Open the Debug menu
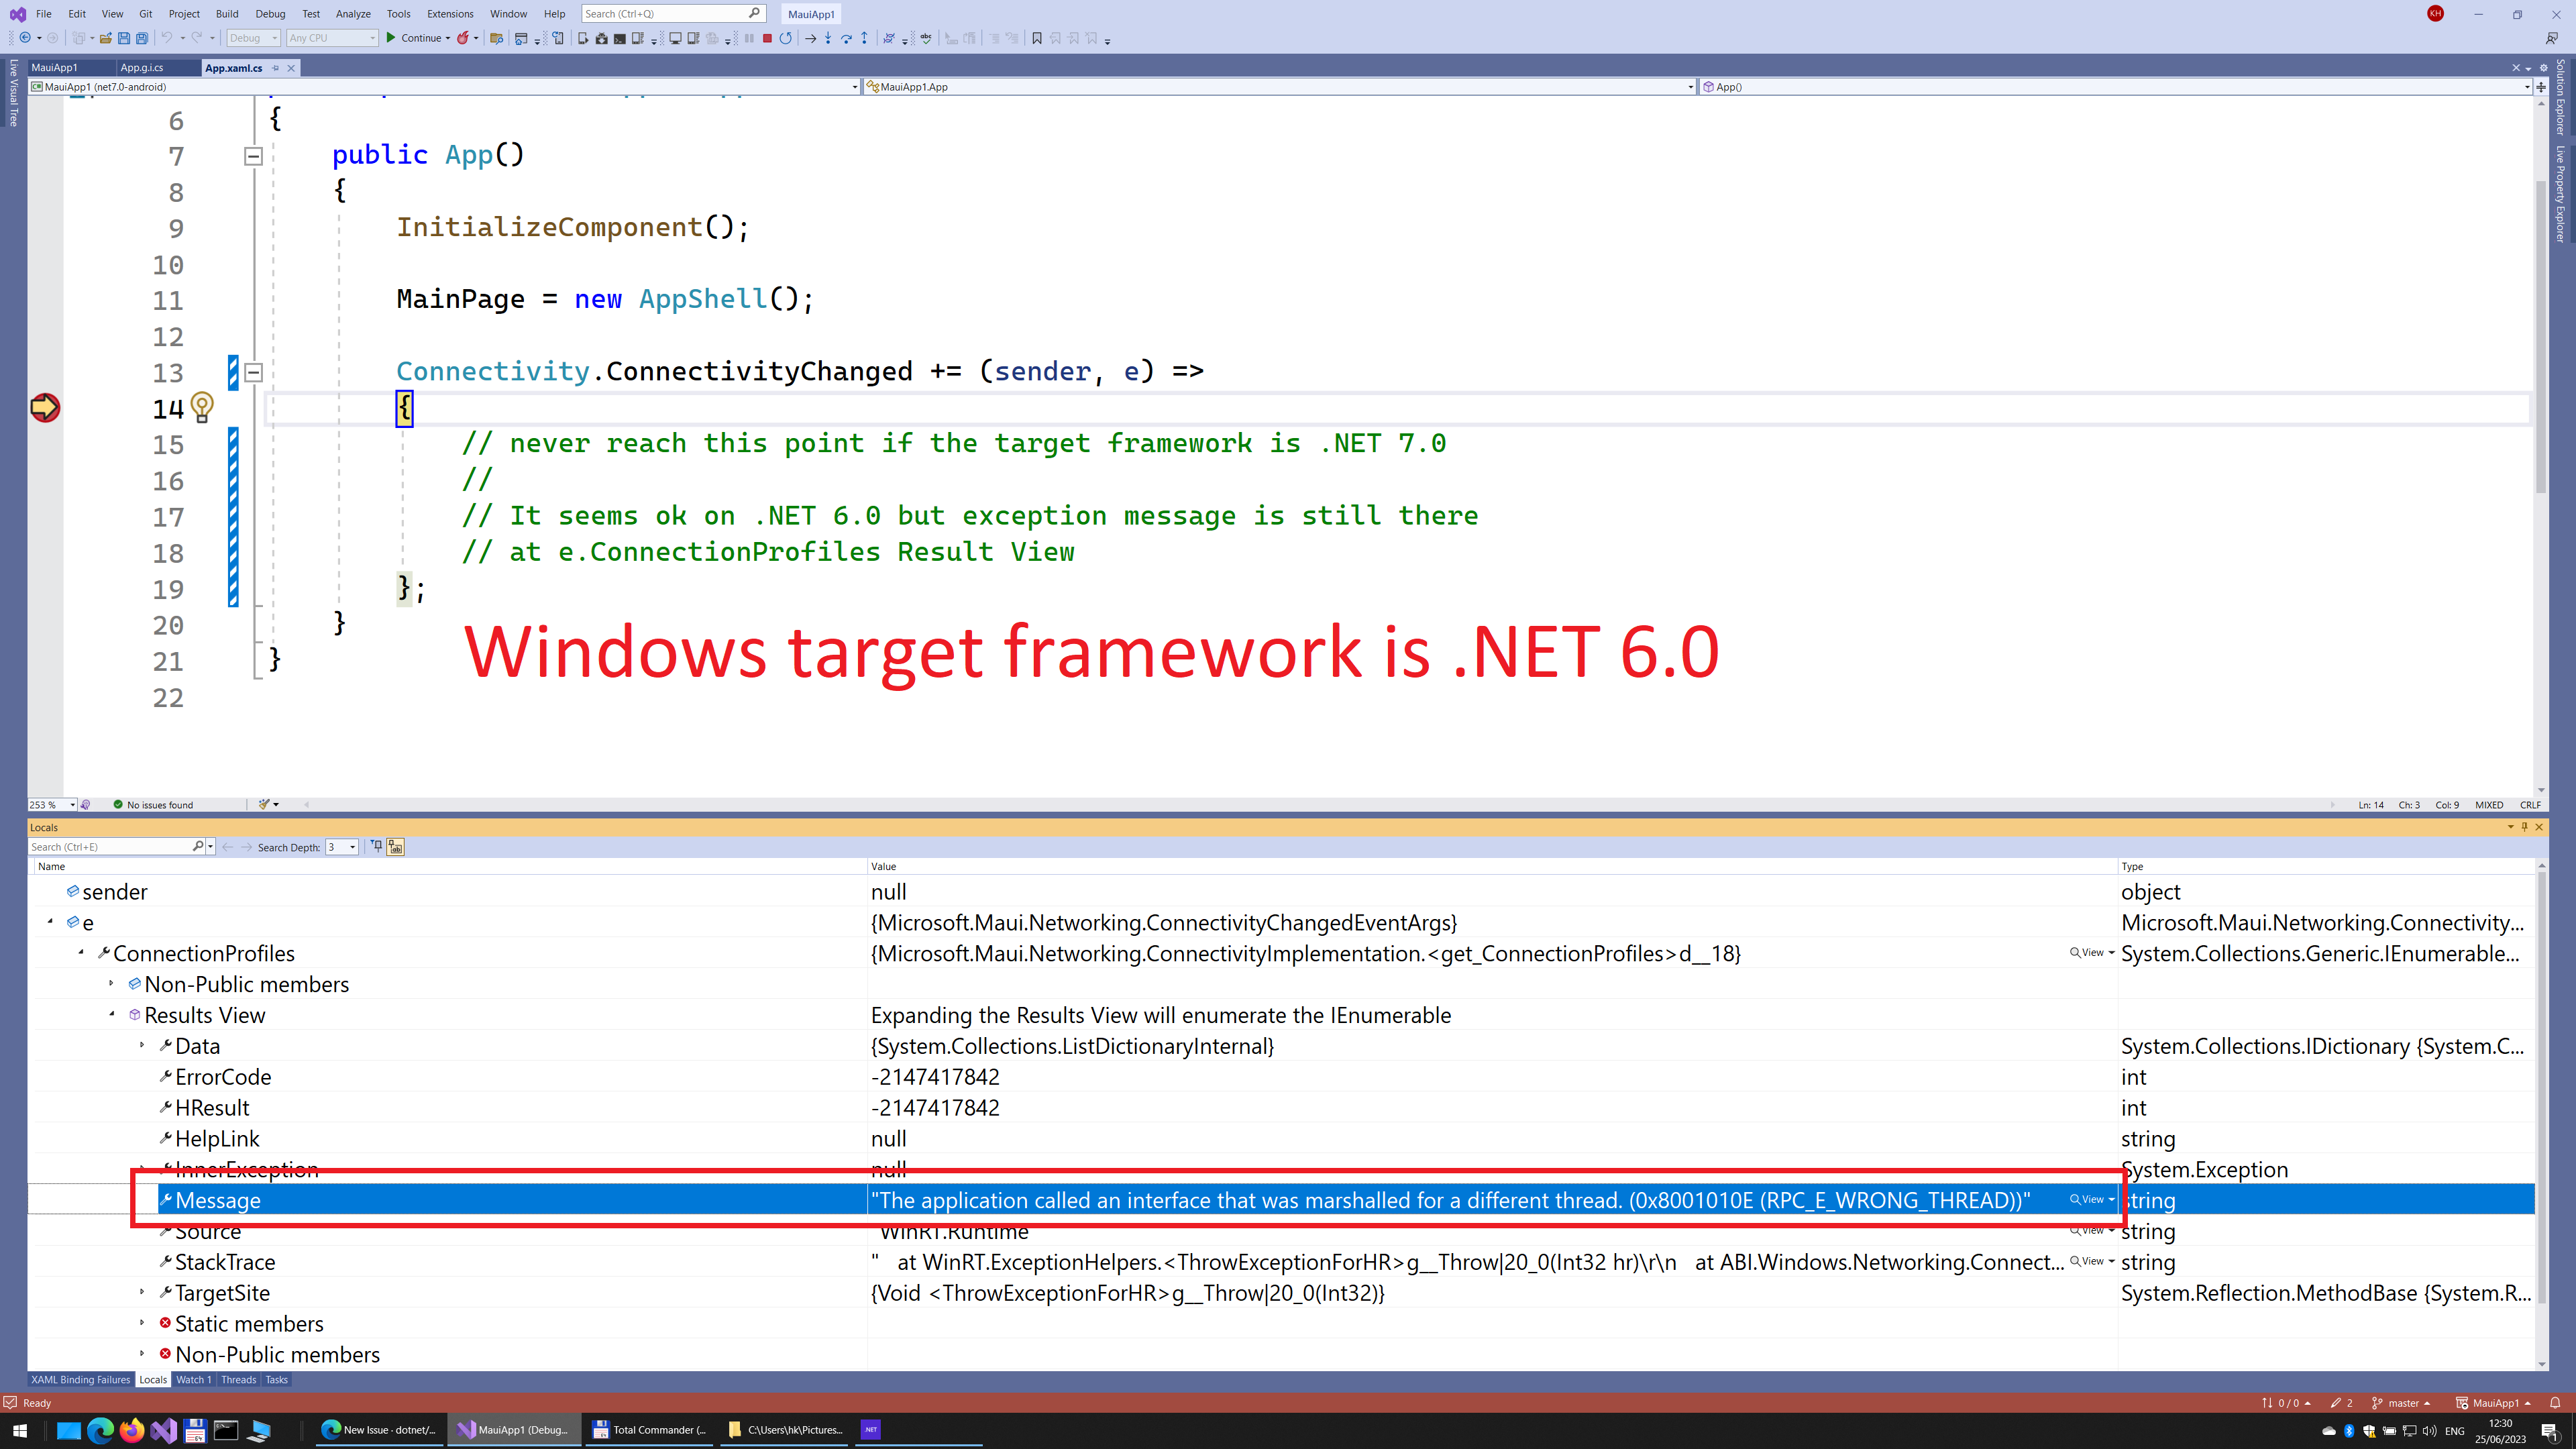The width and height of the screenshot is (2576, 1449). pos(270,14)
